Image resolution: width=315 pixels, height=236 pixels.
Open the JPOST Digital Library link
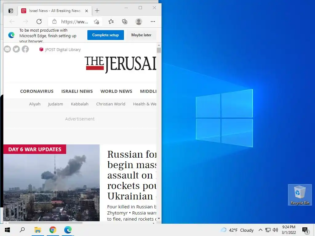[x=60, y=49]
